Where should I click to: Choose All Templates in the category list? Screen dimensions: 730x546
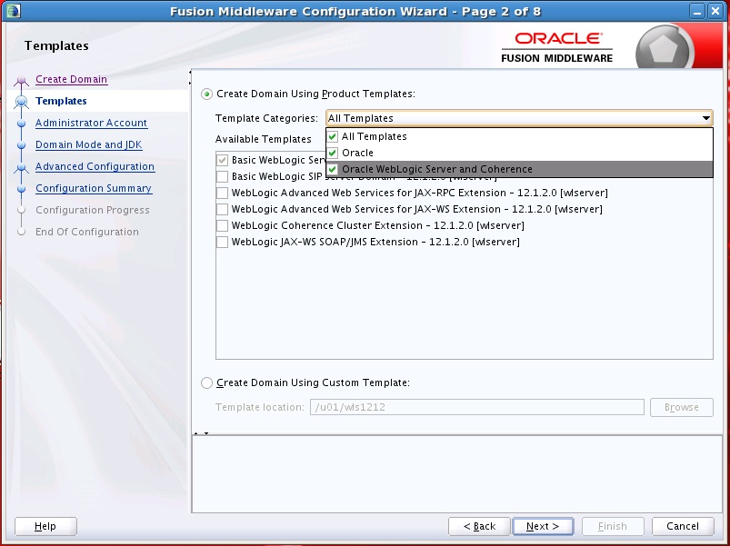click(x=519, y=137)
